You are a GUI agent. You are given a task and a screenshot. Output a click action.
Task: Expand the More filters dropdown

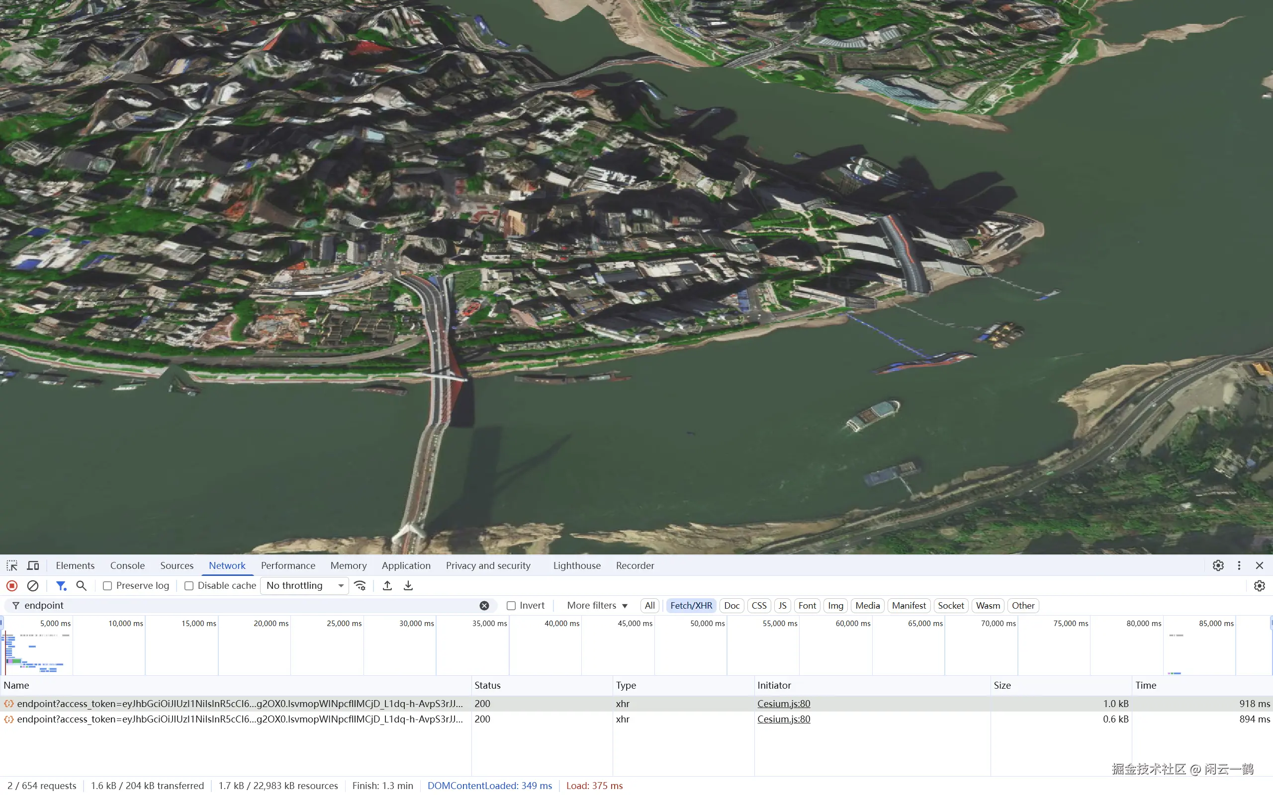(597, 605)
